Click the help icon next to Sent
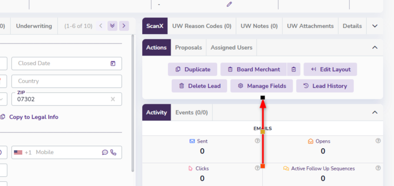Image resolution: width=394 pixels, height=186 pixels. click(x=257, y=141)
